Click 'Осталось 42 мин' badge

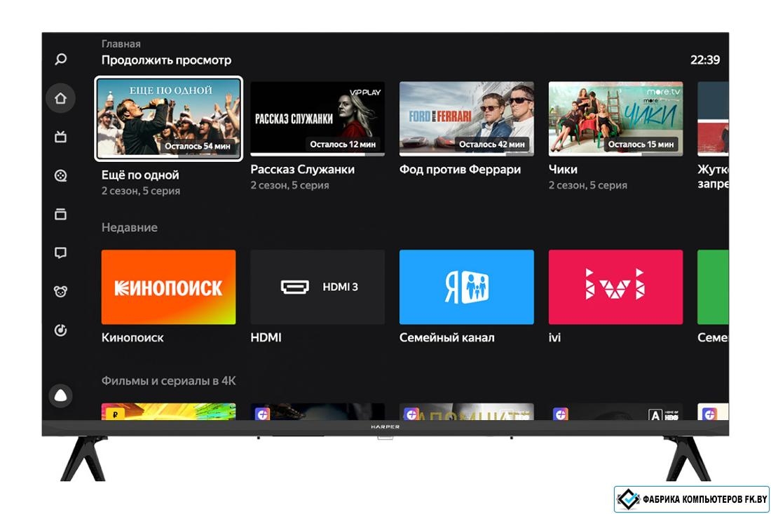coord(492,144)
